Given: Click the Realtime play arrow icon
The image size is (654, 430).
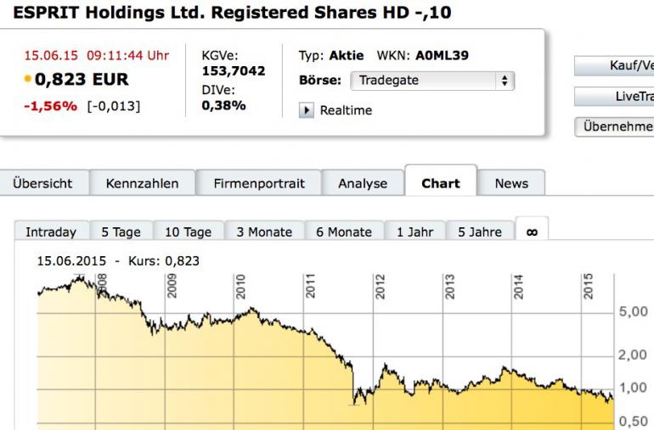Looking at the screenshot, I should pos(306,110).
